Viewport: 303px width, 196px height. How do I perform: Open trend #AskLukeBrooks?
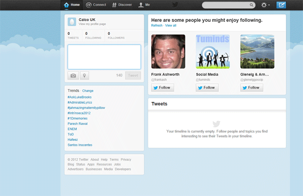click(x=79, y=97)
